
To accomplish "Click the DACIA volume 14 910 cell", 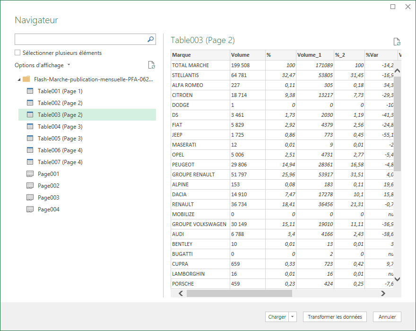I will coord(248,194).
